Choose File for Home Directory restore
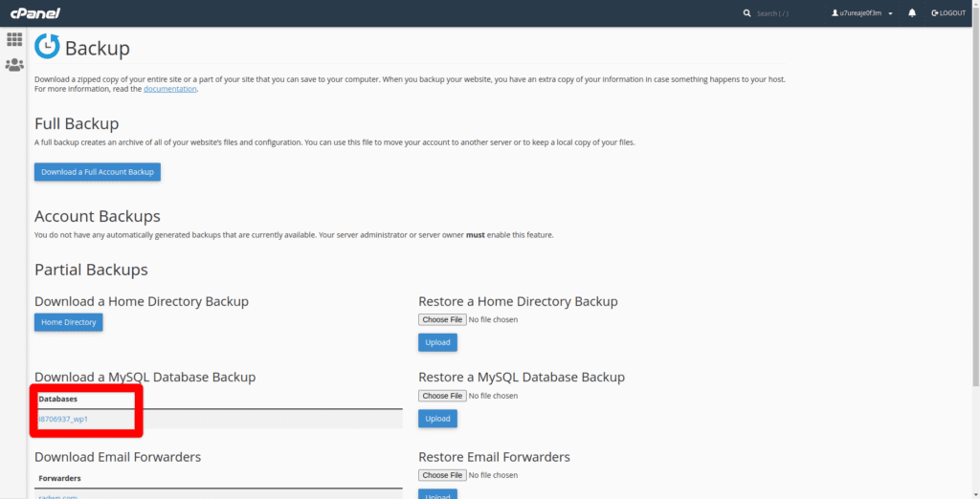 tap(442, 319)
